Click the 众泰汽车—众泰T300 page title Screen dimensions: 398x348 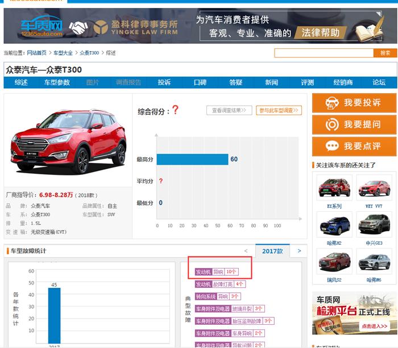pyautogui.click(x=44, y=70)
